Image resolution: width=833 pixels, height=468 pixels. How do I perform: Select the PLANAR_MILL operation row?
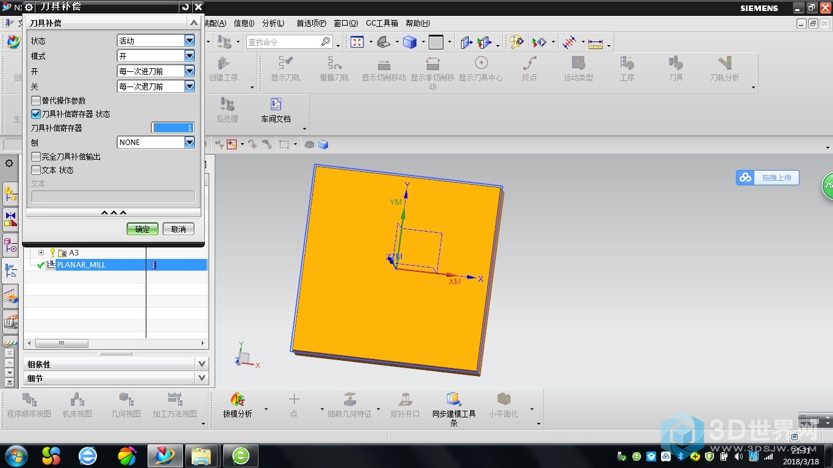[116, 264]
